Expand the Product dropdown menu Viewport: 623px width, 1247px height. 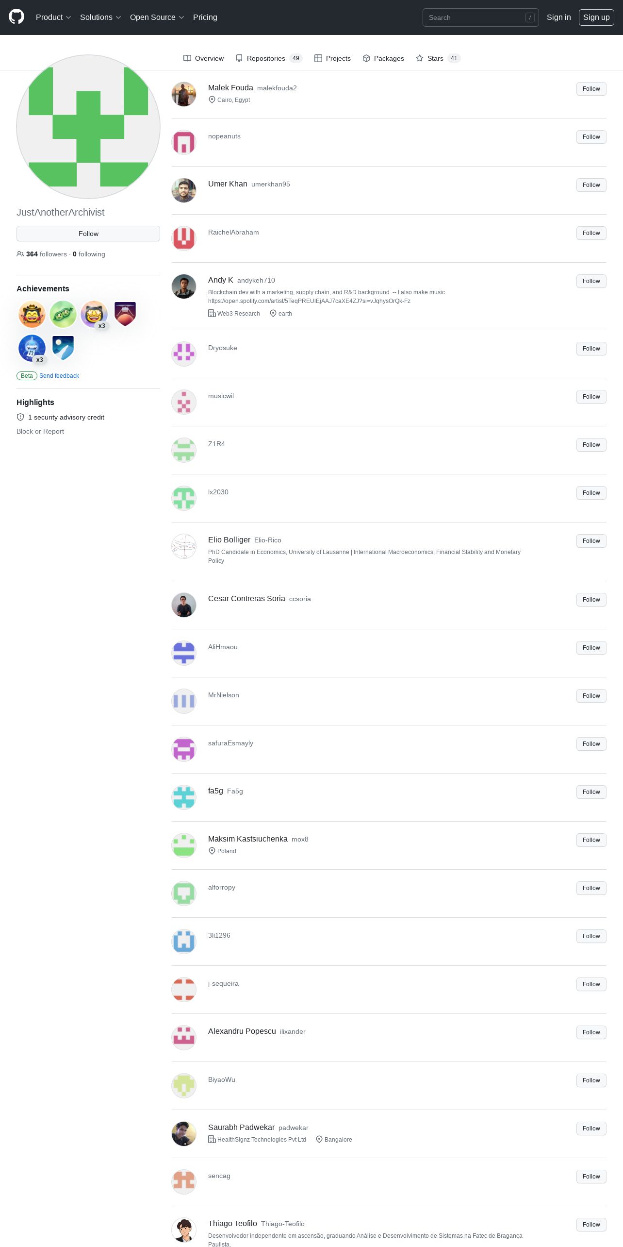(x=53, y=17)
